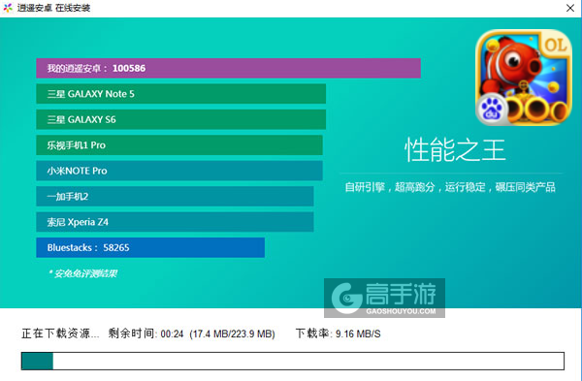Select the blue Bluestacks 58265 bar
The width and height of the screenshot is (582, 381).
point(150,247)
